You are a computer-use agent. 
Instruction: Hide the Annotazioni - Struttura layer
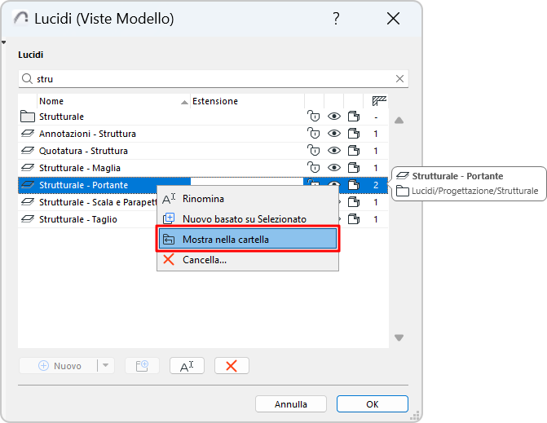point(333,134)
